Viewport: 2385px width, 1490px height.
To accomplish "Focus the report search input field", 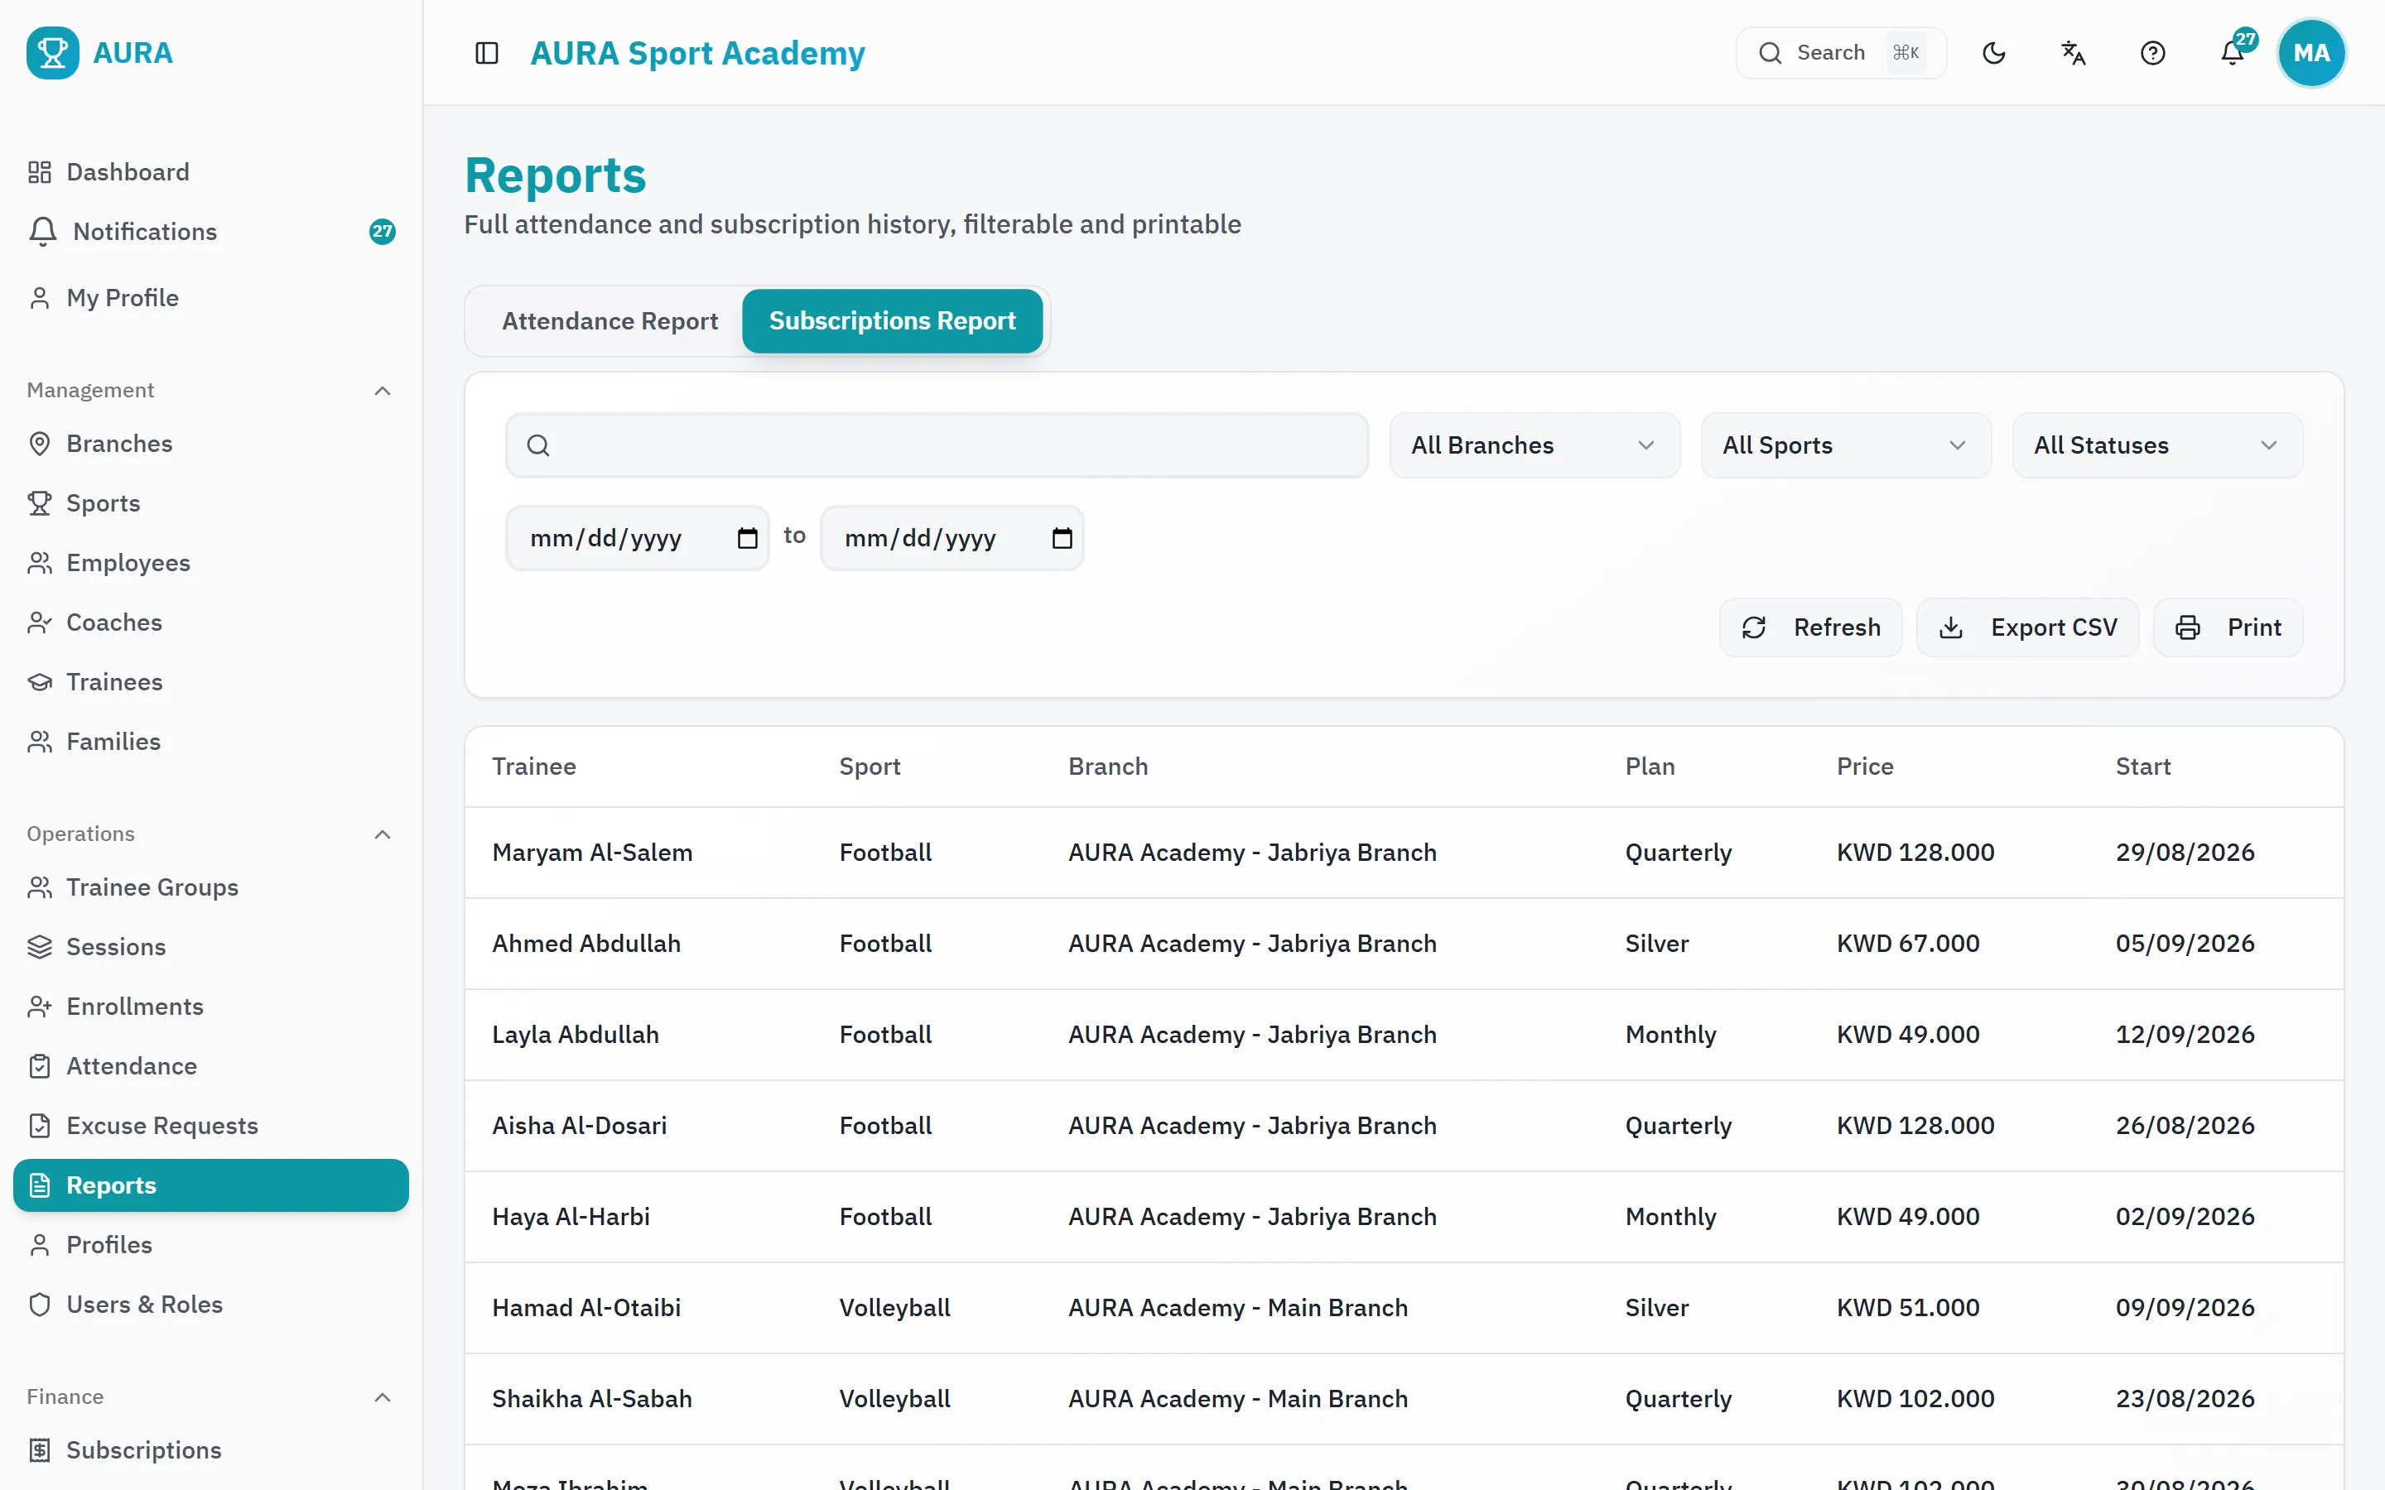I will (937, 445).
